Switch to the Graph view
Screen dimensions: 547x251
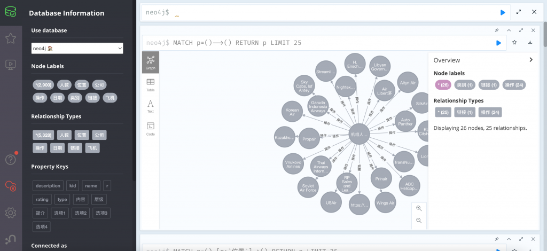click(150, 62)
